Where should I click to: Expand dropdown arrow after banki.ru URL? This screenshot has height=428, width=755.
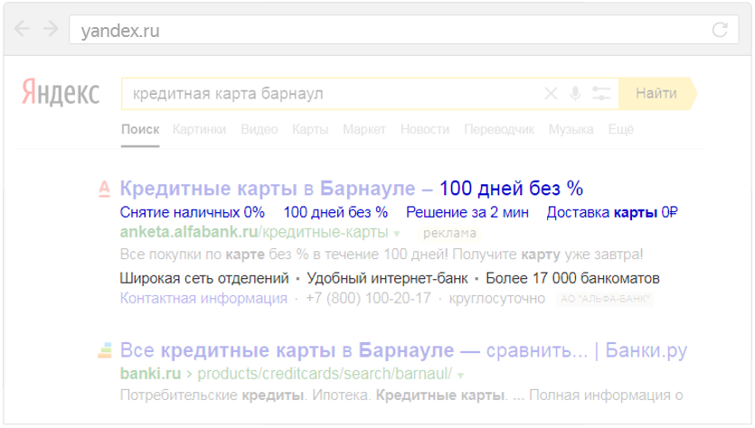(x=461, y=375)
